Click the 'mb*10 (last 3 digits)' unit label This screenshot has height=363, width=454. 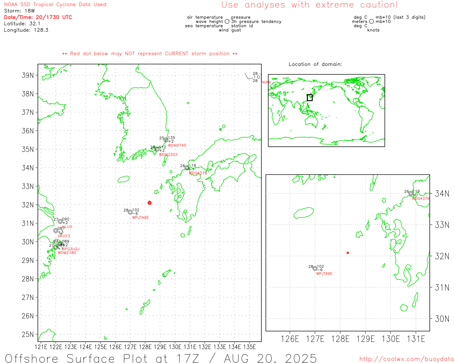tap(400, 17)
